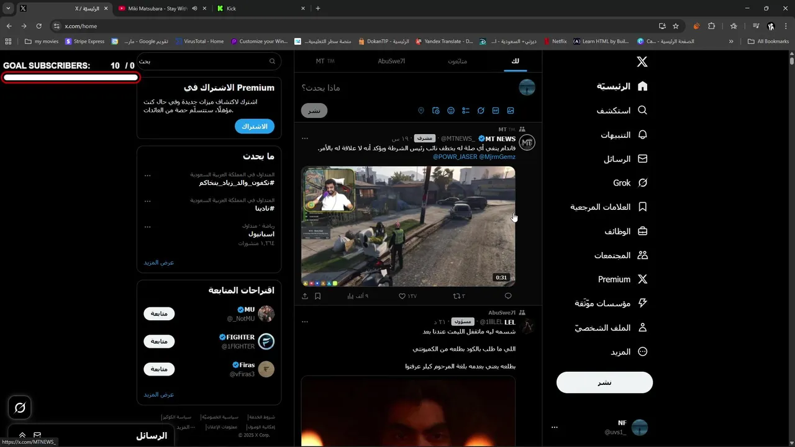Open the Chrome profile avatar
Screen dimensions: 795x447
click(771, 26)
